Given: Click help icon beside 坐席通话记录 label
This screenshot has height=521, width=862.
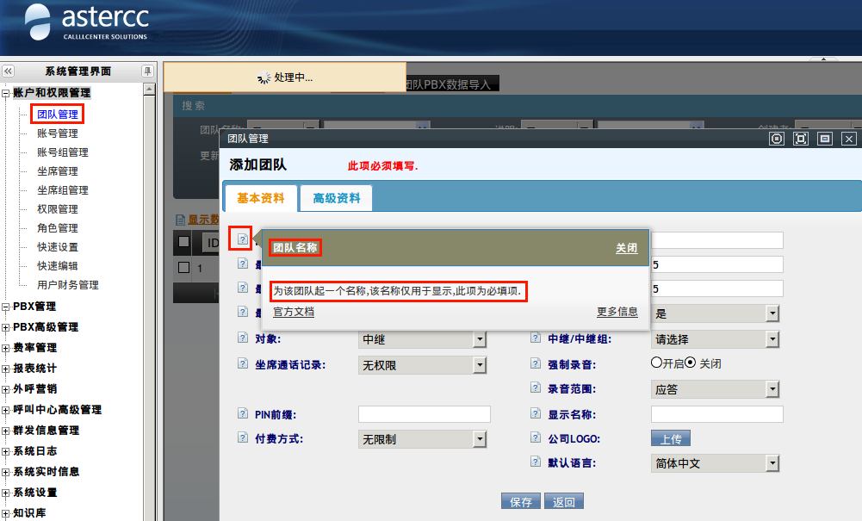Looking at the screenshot, I should click(243, 363).
